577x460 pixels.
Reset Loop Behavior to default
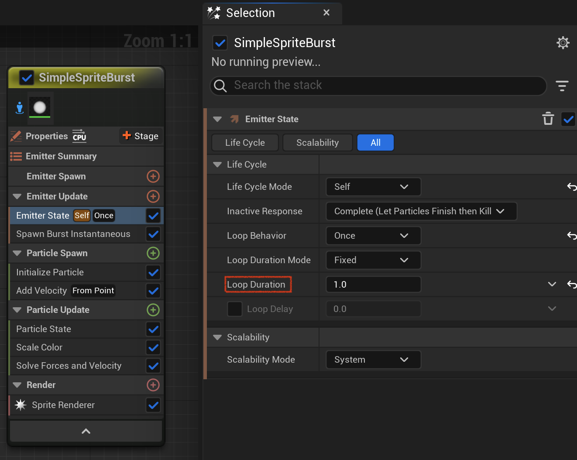pos(572,236)
